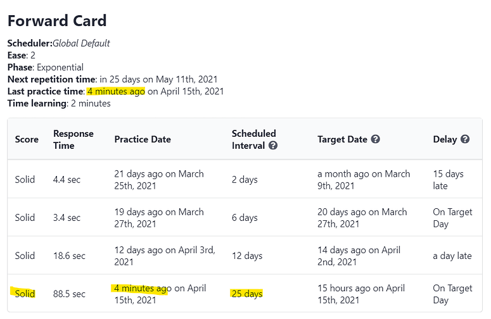Click the Target Date help icon
The width and height of the screenshot is (491, 319).
click(x=376, y=139)
